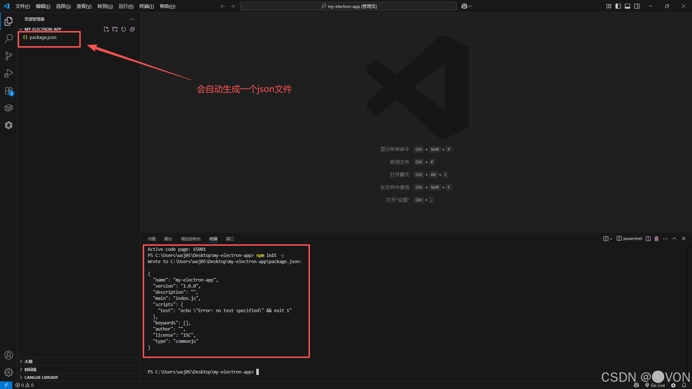
Task: Expand the 大纲 outline section
Action: [79, 362]
